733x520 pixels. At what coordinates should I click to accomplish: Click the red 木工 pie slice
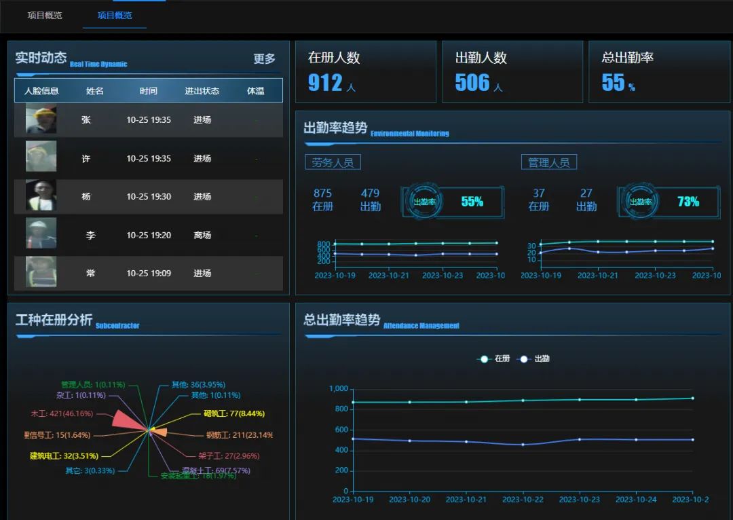point(126,421)
